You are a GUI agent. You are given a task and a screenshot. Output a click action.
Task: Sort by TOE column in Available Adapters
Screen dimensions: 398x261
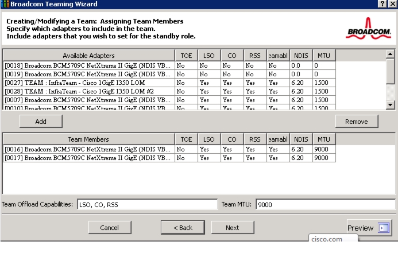(186, 56)
